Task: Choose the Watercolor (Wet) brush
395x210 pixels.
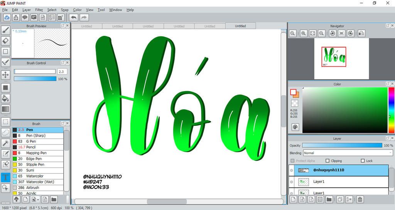Action: pyautogui.click(x=38, y=182)
